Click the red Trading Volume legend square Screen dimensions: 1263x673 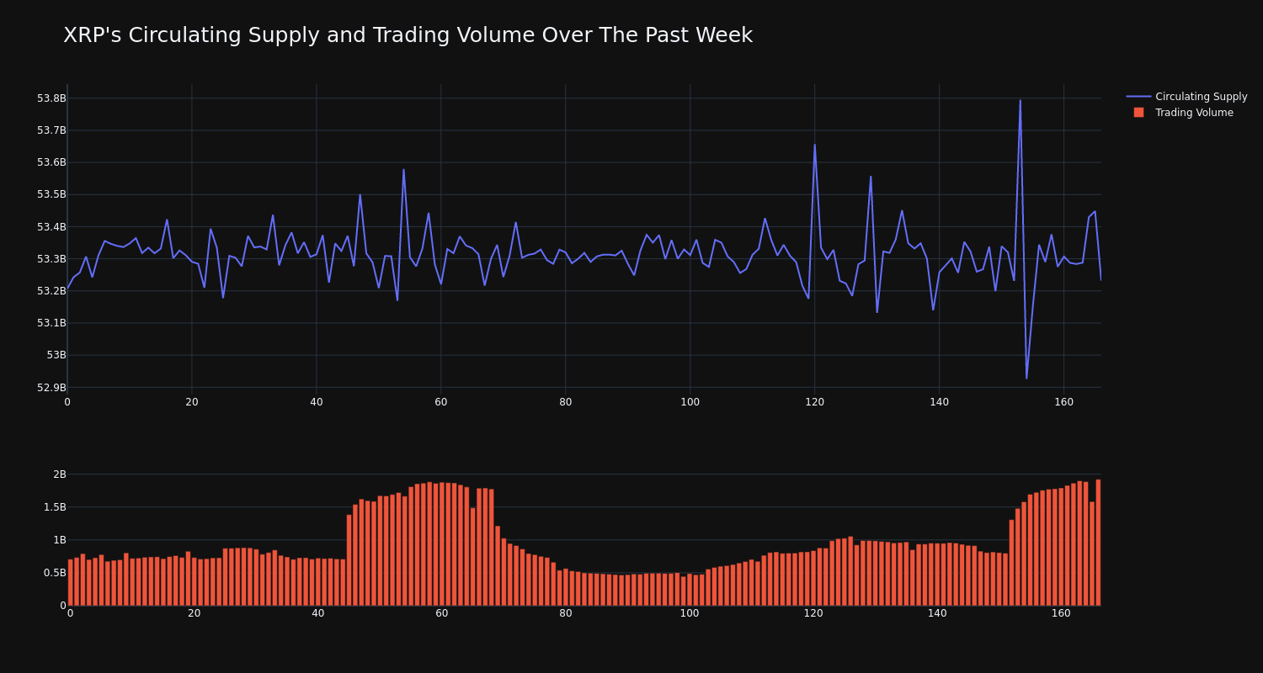click(1138, 113)
